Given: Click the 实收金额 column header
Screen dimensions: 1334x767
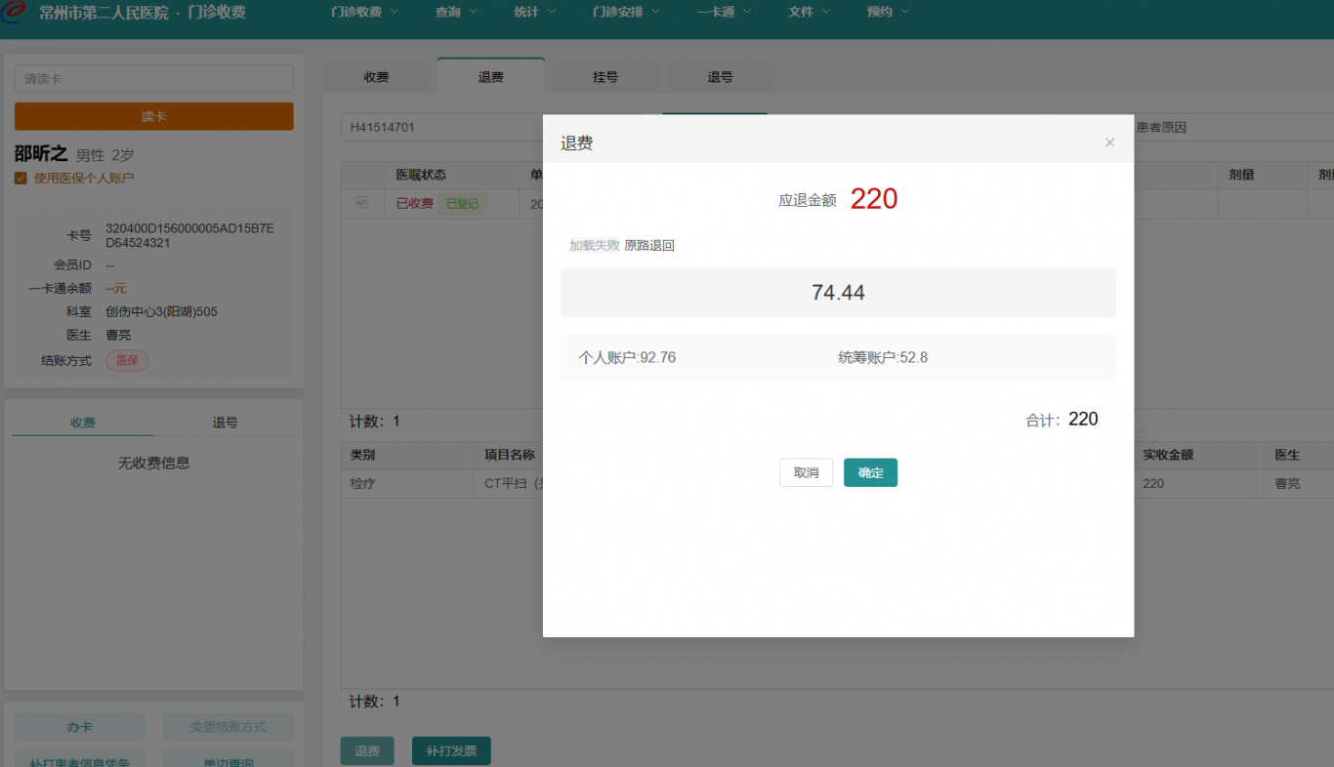Looking at the screenshot, I should tap(1168, 455).
